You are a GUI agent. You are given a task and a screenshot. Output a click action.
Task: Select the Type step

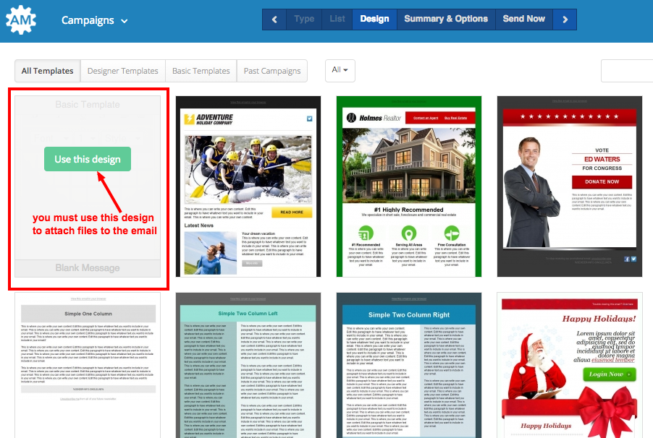304,19
